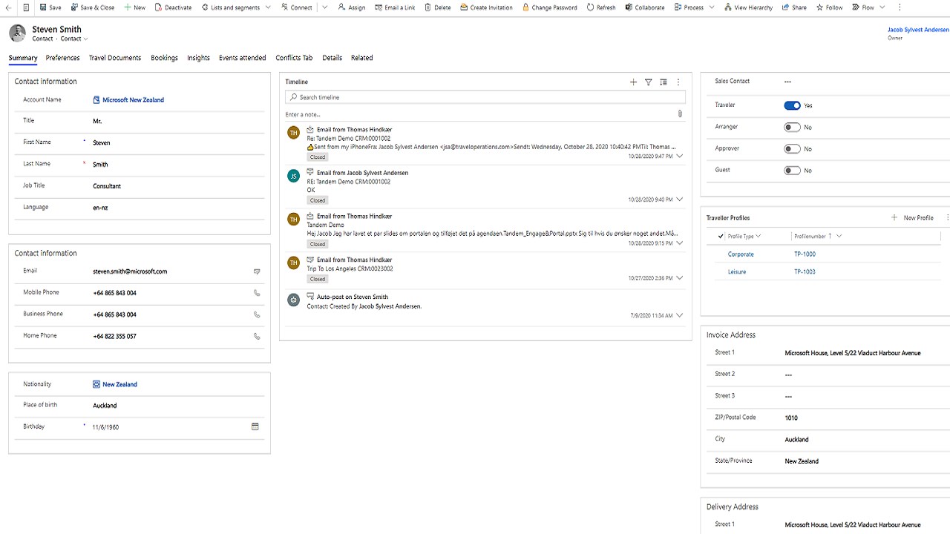Click Email a Link
Image resolution: width=950 pixels, height=534 pixels.
[394, 7]
